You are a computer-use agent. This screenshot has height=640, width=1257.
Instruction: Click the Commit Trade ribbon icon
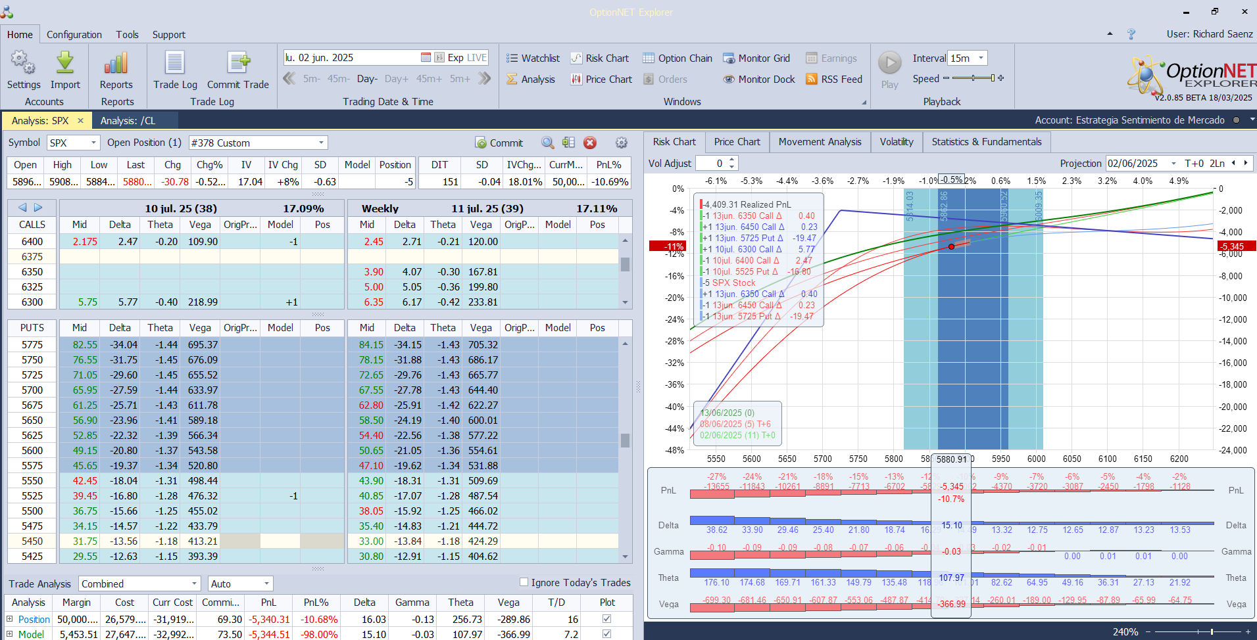tap(238, 70)
